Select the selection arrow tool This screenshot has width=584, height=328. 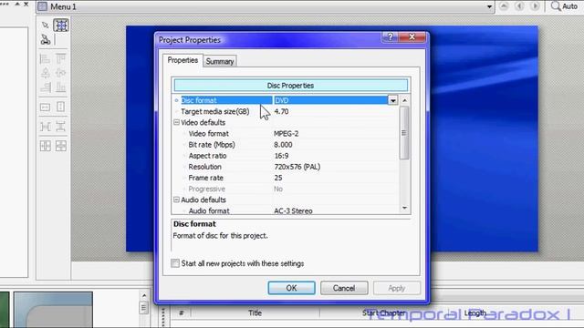coord(45,26)
